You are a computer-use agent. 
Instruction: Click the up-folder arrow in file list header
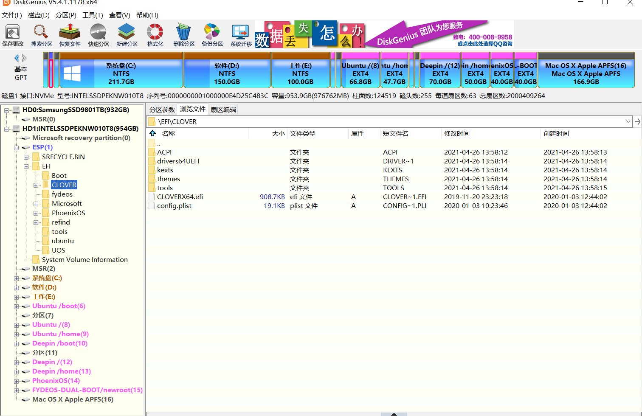coord(153,133)
